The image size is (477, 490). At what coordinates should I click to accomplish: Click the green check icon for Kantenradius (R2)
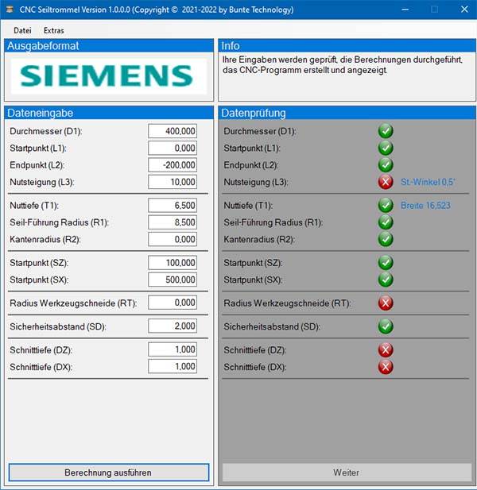tap(386, 239)
